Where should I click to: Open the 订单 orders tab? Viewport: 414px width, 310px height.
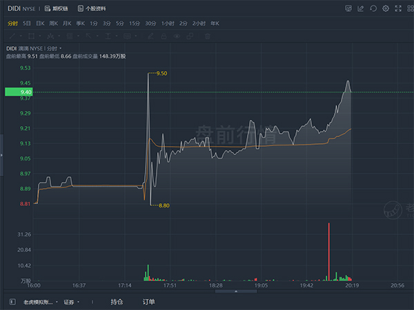[x=148, y=302]
